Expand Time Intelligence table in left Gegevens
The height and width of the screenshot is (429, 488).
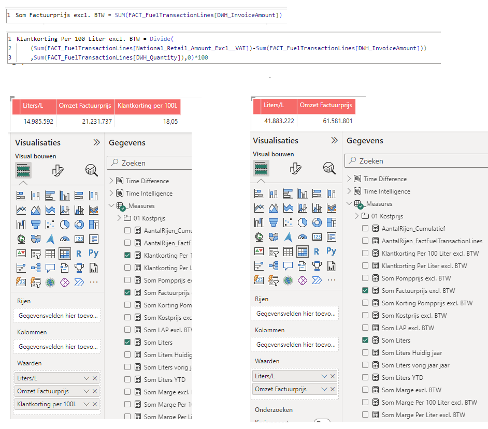click(111, 193)
